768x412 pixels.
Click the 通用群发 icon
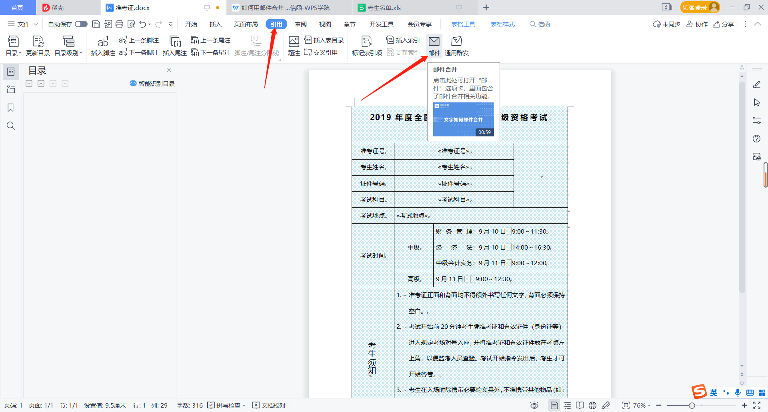tap(456, 45)
